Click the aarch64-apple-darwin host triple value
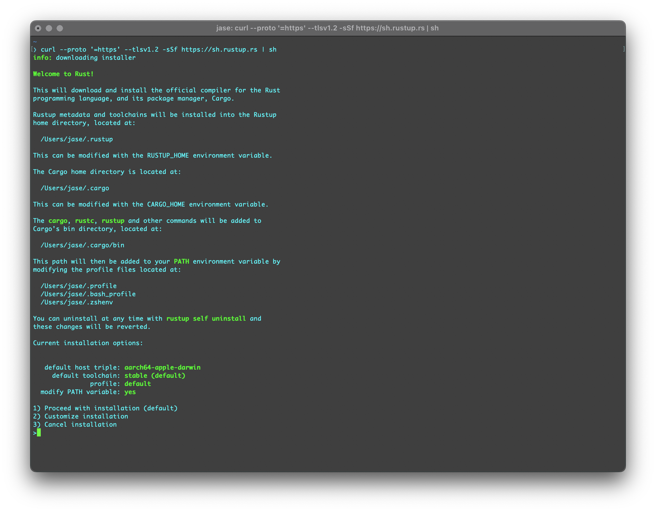 (x=163, y=367)
